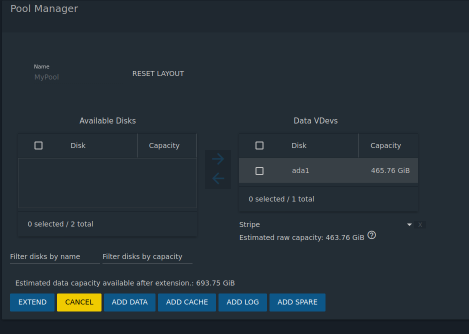Click RESET LAYOUT
This screenshot has height=334, width=469.
(158, 73)
